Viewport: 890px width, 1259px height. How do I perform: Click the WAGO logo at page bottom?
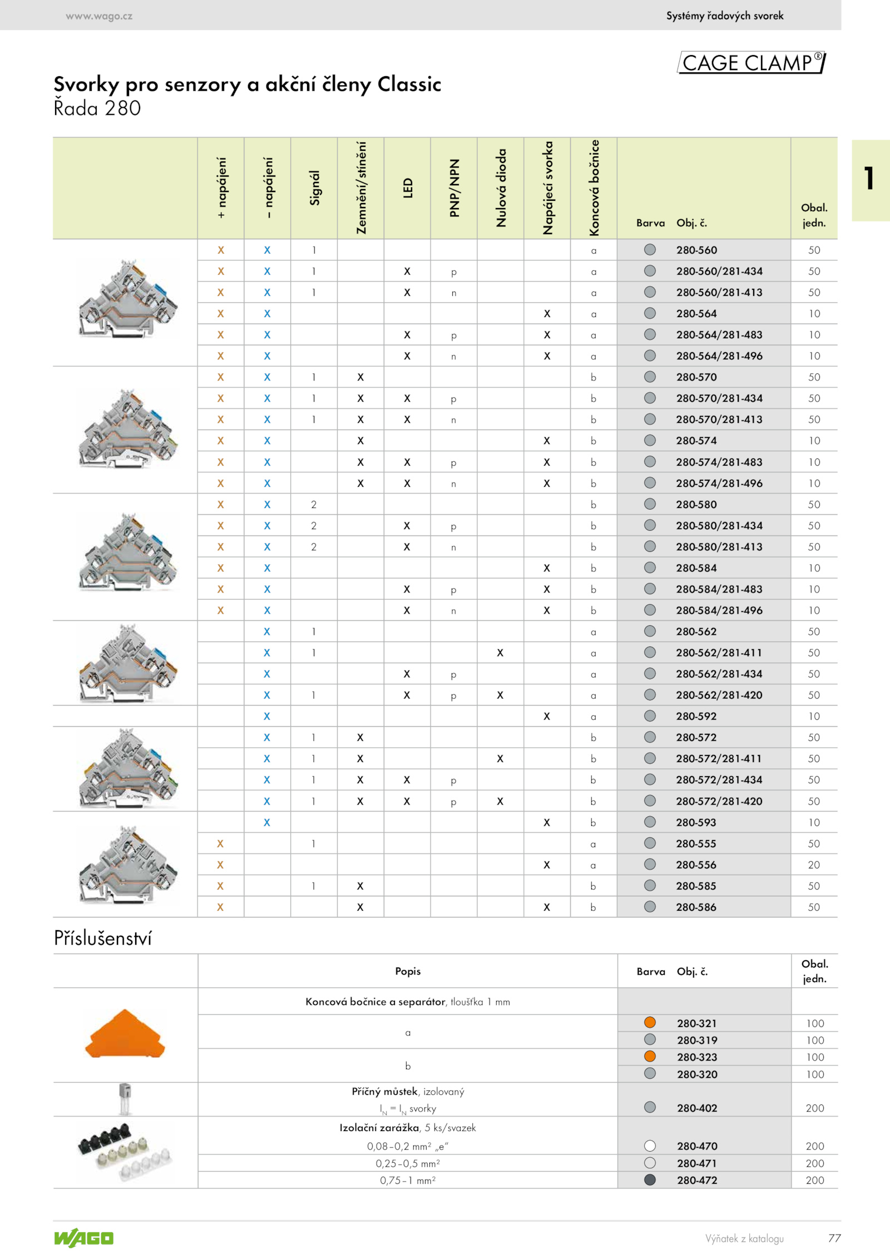click(x=83, y=1237)
